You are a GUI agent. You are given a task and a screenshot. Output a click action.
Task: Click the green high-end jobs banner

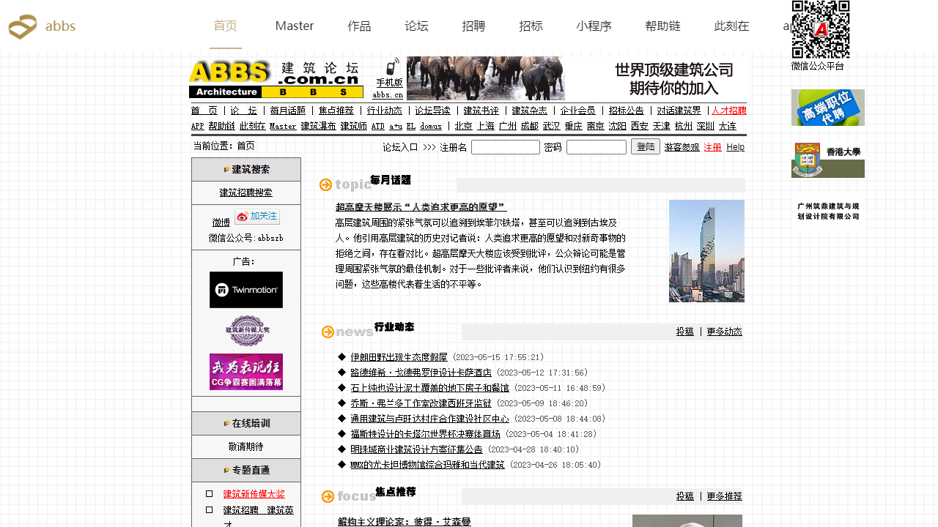[827, 108]
